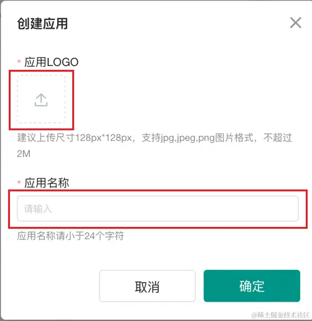This screenshot has width=312, height=321.
Task: Click the upload arrow icon for 应用LOGO
Action: pyautogui.click(x=41, y=100)
